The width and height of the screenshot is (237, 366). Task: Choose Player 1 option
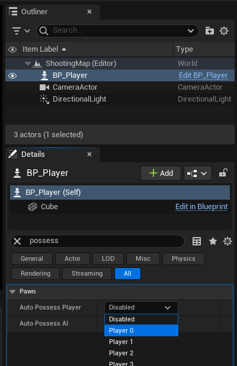[x=141, y=342]
